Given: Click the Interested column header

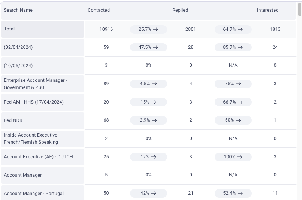Looking at the screenshot, I should click(268, 10).
